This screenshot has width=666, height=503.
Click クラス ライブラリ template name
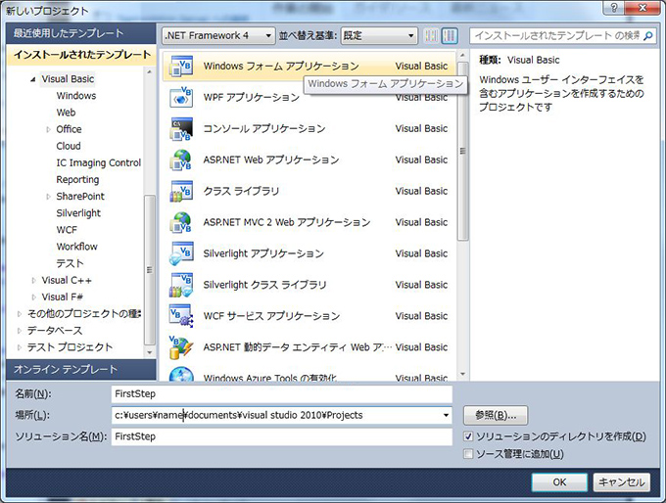(241, 191)
